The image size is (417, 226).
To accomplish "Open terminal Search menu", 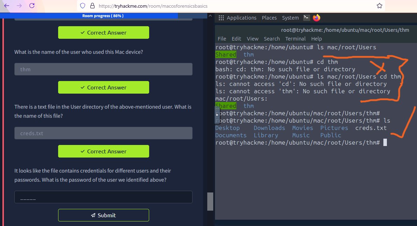I will click(272, 39).
